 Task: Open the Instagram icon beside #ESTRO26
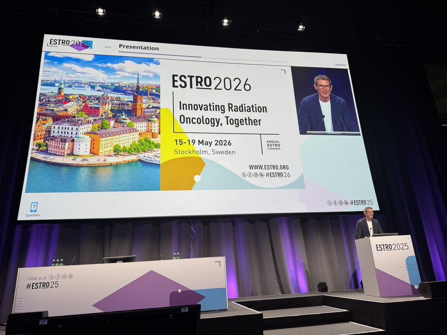[256, 175]
